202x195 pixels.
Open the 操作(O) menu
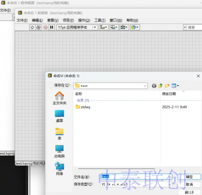pyautogui.click(x=84, y=20)
